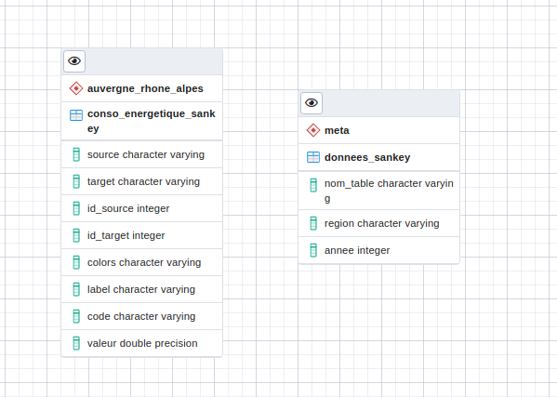Image resolution: width=557 pixels, height=397 pixels.
Task: Select the colors character varying column
Action: pos(141,262)
